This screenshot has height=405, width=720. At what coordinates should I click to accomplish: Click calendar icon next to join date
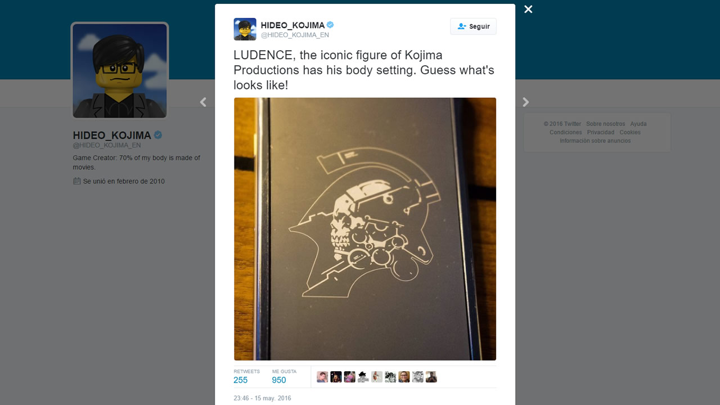pos(77,181)
